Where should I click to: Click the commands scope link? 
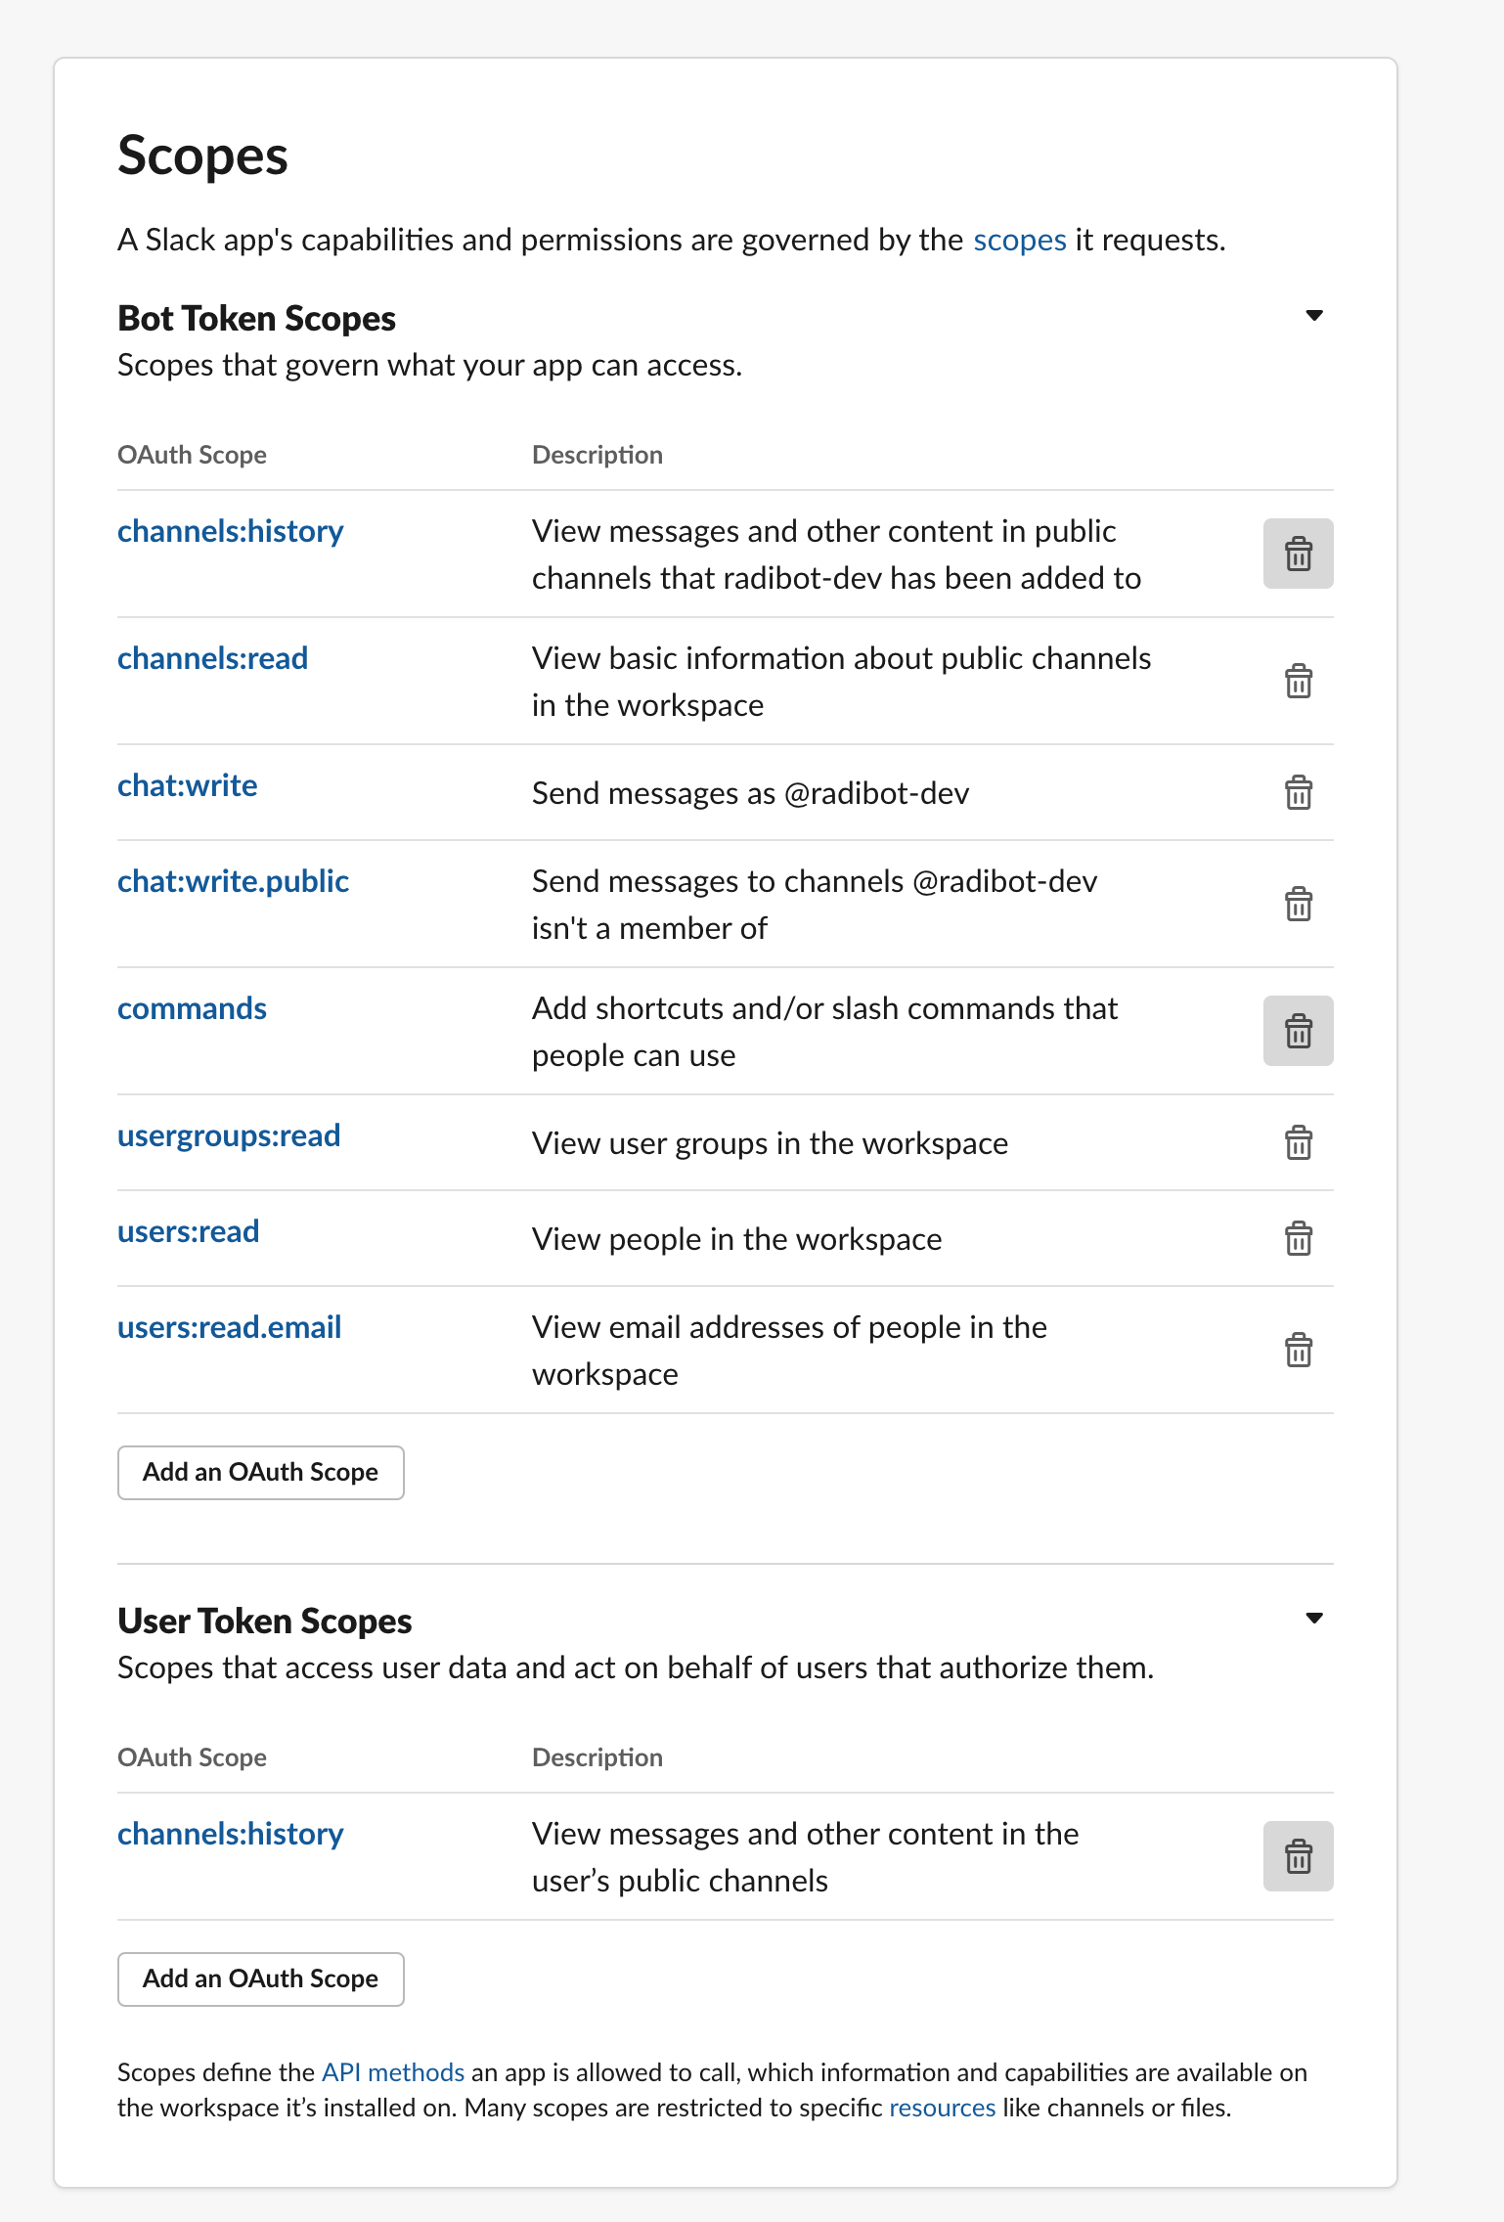tap(192, 1008)
